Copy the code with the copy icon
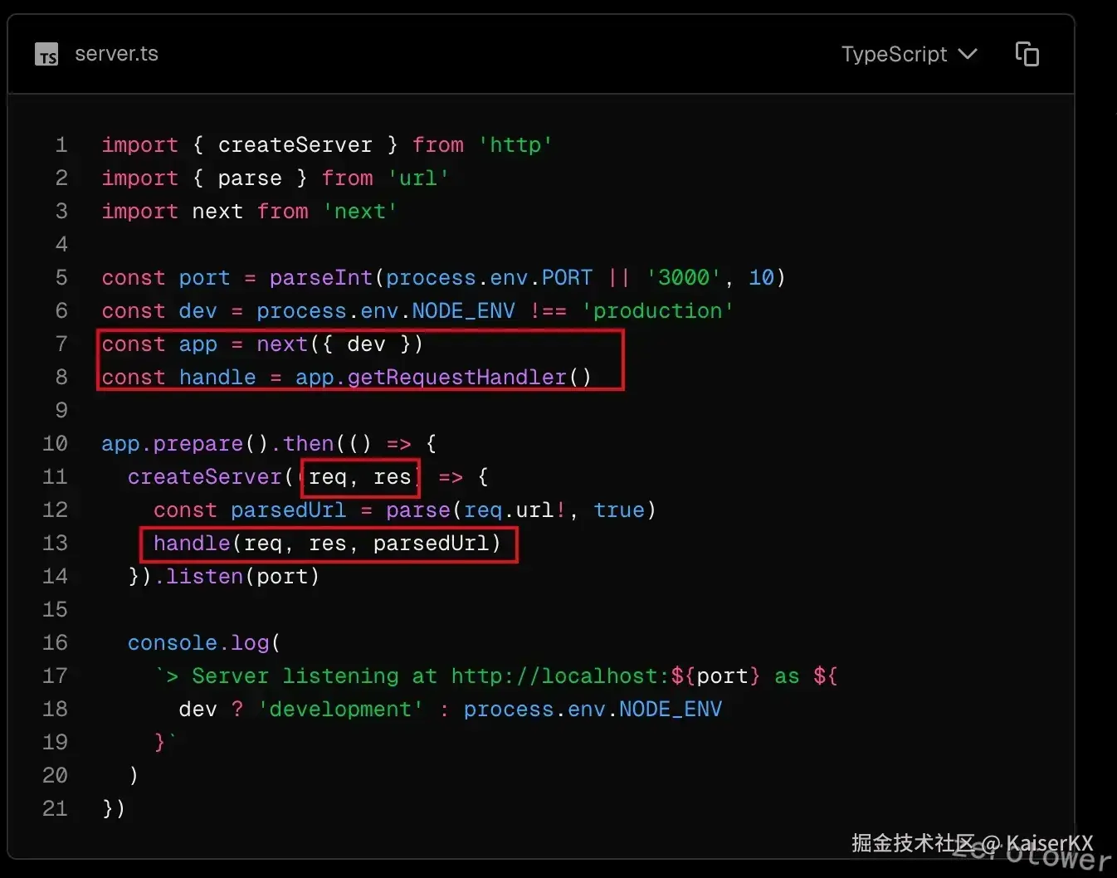The width and height of the screenshot is (1117, 878). (1027, 54)
